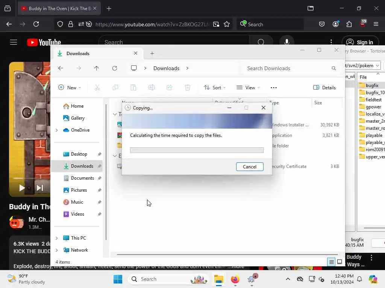The height and width of the screenshot is (288, 385).
Task: Open the URL dropdown in Tortoise browser
Action: [x=377, y=66]
